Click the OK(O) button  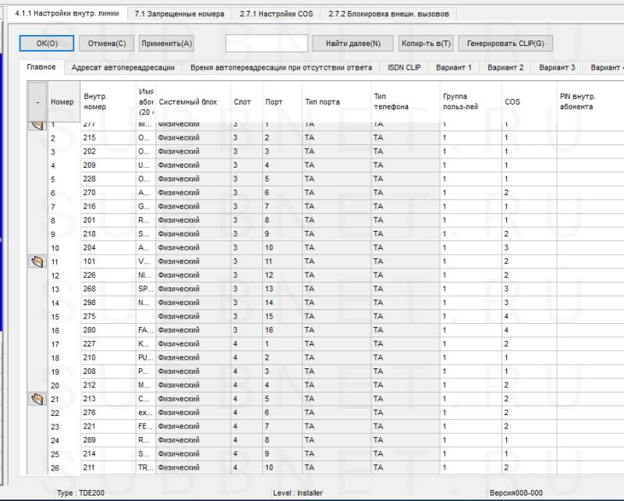pyautogui.click(x=38, y=44)
